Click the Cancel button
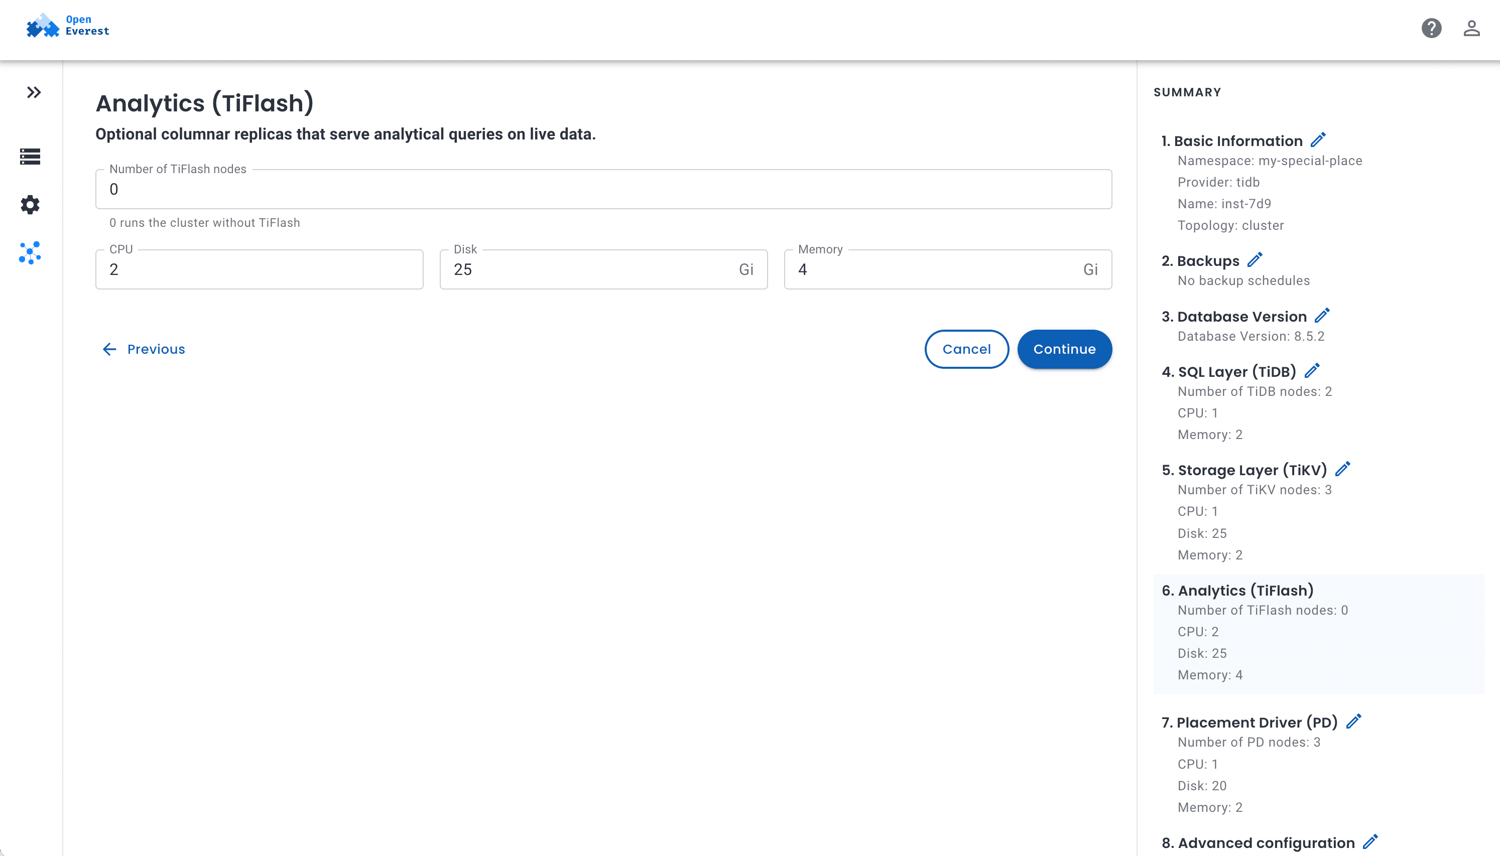The image size is (1500, 856). click(x=967, y=349)
